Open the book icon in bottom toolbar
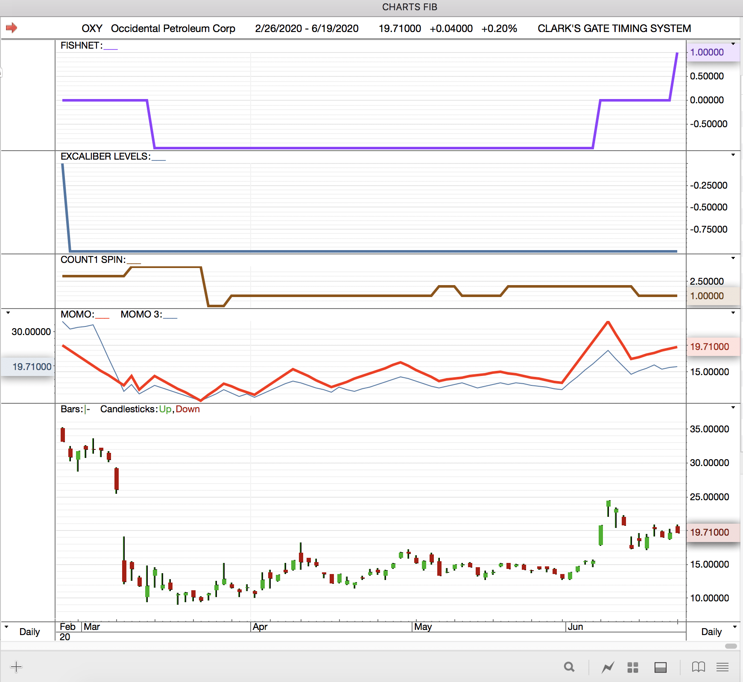The image size is (743, 682). (x=698, y=667)
